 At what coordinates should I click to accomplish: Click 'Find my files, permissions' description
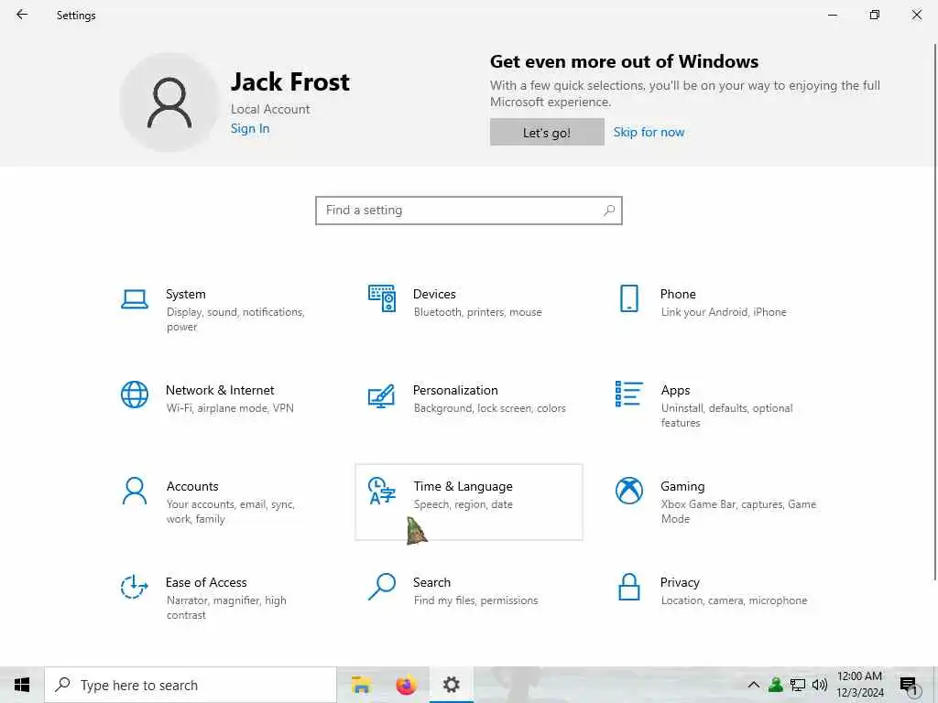pos(475,600)
